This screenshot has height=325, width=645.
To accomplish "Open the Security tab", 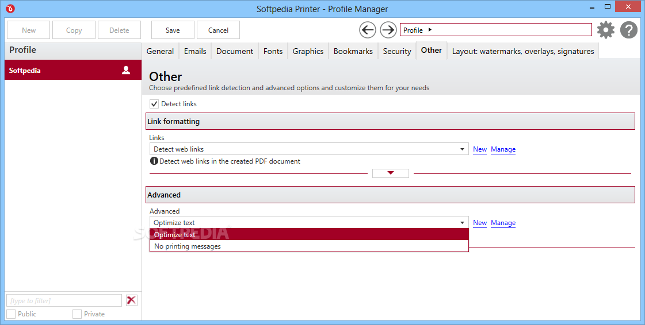I will point(397,51).
